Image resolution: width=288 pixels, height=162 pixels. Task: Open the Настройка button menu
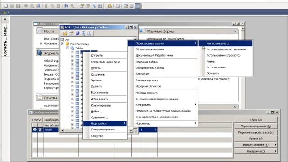point(256,151)
